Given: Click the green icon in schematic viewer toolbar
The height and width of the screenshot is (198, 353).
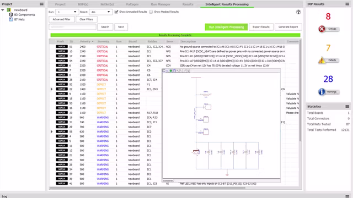Looking at the screenshot, I should (171, 71).
